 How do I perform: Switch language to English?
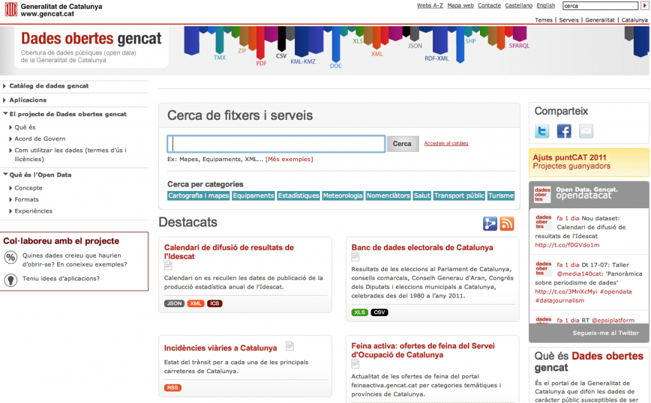[545, 5]
